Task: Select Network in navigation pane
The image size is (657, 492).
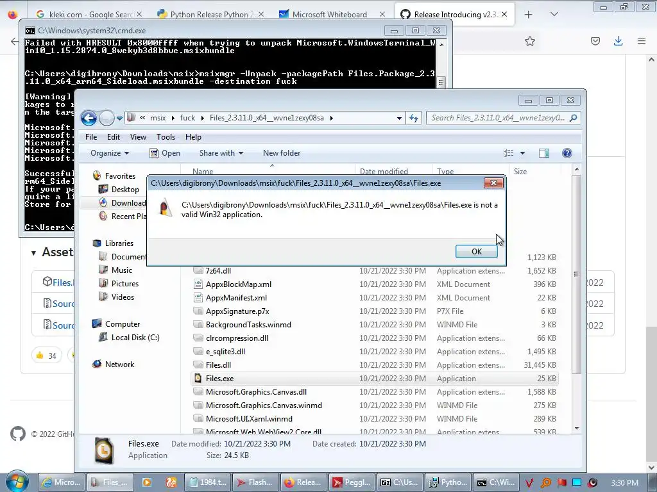Action: (119, 364)
